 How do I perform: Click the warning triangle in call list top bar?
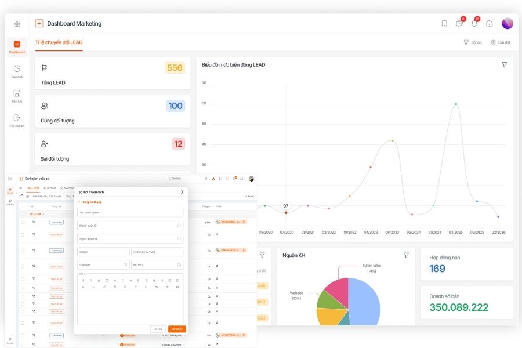point(213,179)
